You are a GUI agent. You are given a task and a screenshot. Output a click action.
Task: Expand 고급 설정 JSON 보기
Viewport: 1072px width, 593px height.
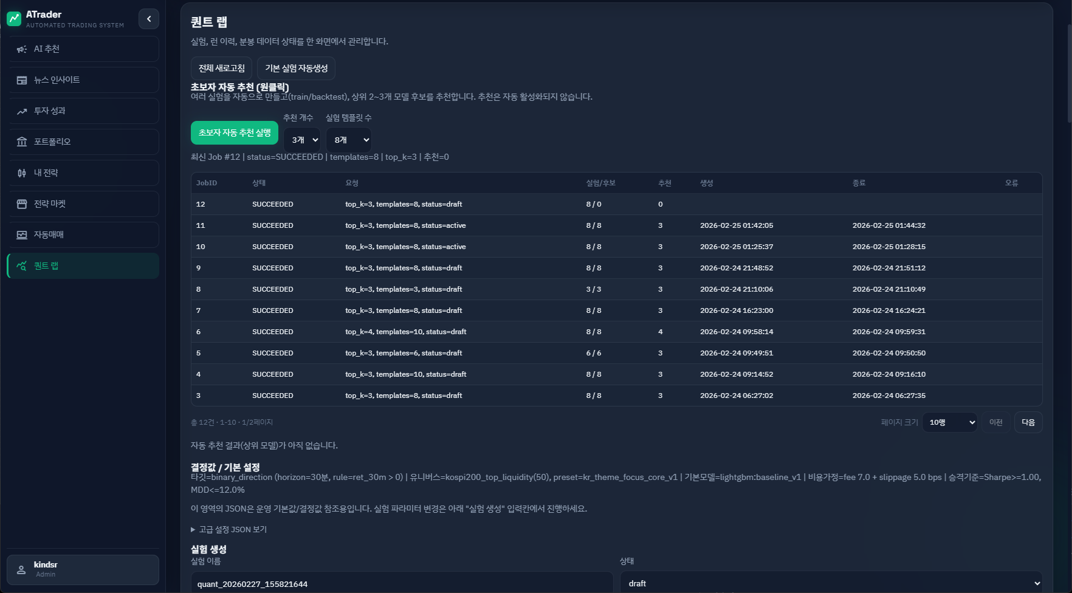point(229,529)
